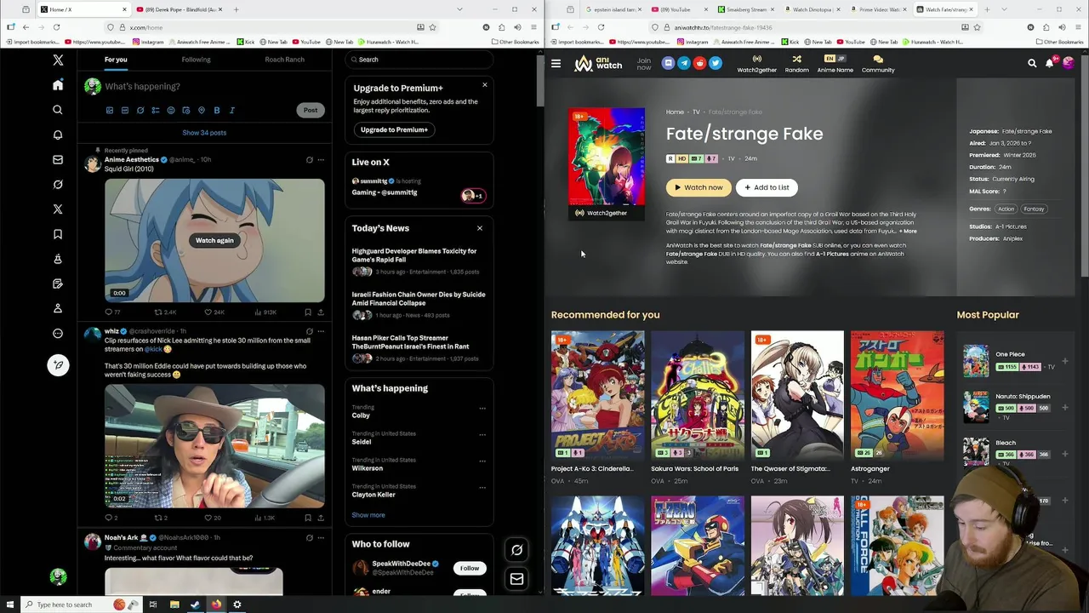
Task: Click the white compose post button in X sidebar
Action: tap(58, 365)
